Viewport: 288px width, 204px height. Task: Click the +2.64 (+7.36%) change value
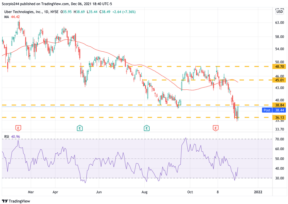(124, 12)
